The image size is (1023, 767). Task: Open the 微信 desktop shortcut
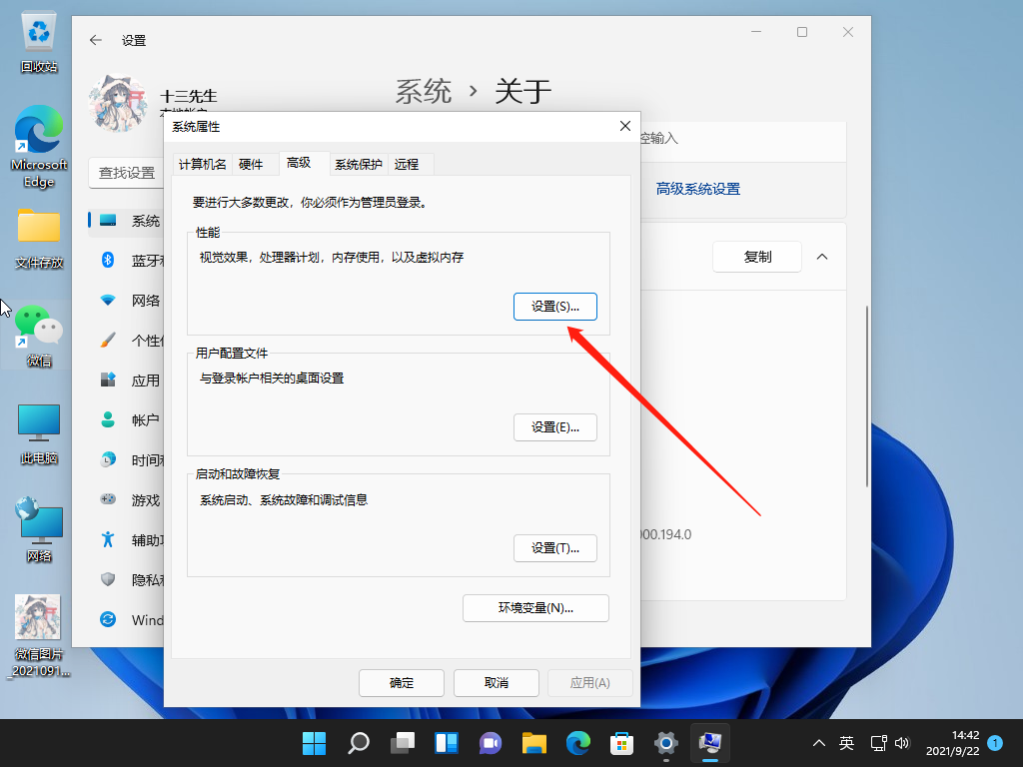coord(39,336)
